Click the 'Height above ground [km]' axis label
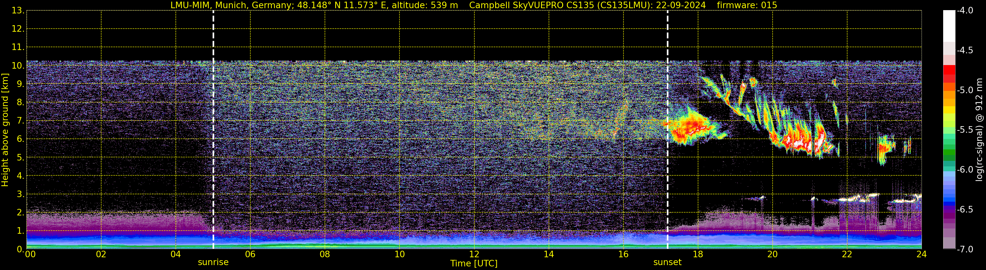The height and width of the screenshot is (270, 986). click(x=5, y=130)
